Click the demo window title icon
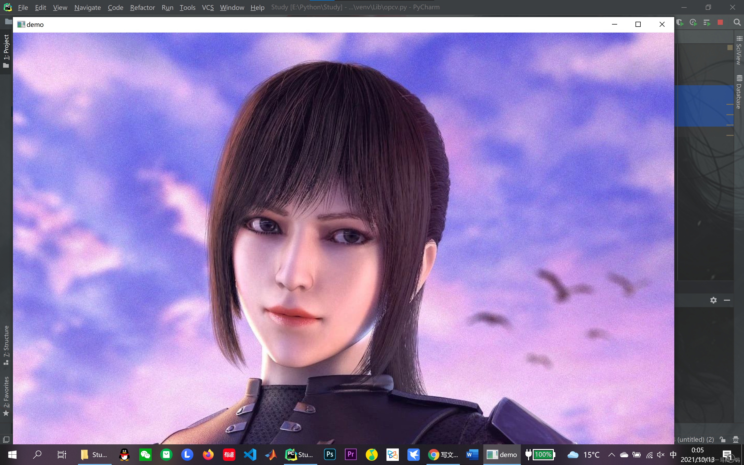Screen dimensions: 744x465 coord(21,25)
